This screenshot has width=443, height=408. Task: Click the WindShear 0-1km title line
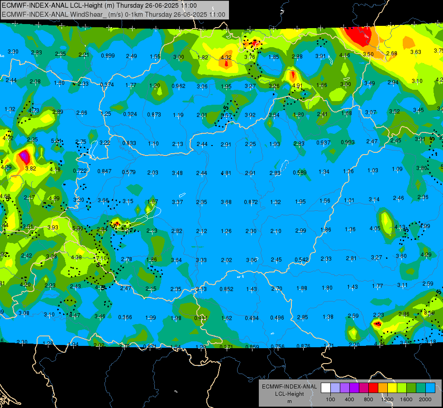tap(114, 15)
